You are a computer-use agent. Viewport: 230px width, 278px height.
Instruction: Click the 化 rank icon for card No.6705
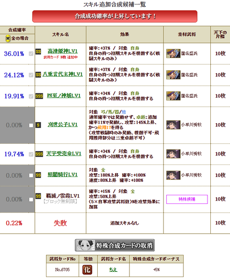87,269
